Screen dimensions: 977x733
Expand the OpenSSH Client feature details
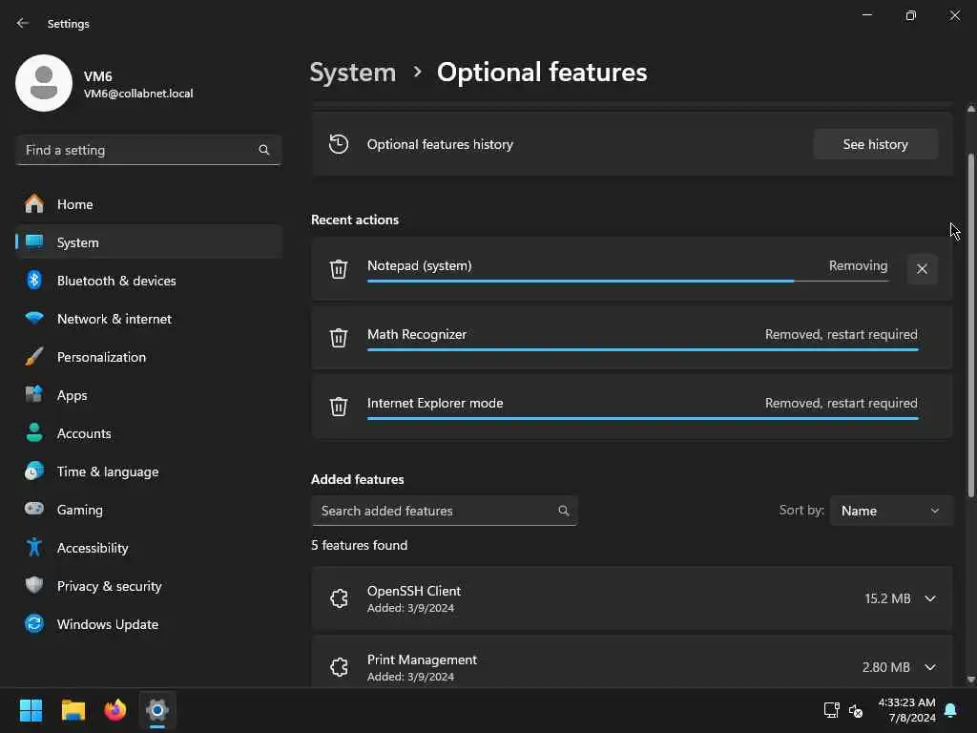coord(930,598)
